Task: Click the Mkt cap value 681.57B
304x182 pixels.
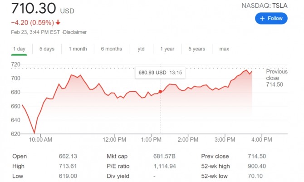Action: (164, 156)
